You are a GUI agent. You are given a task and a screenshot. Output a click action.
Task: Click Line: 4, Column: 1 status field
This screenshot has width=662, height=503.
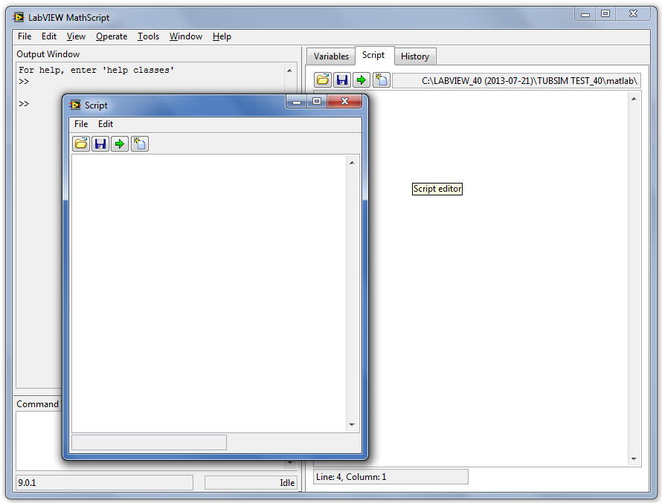(x=391, y=477)
